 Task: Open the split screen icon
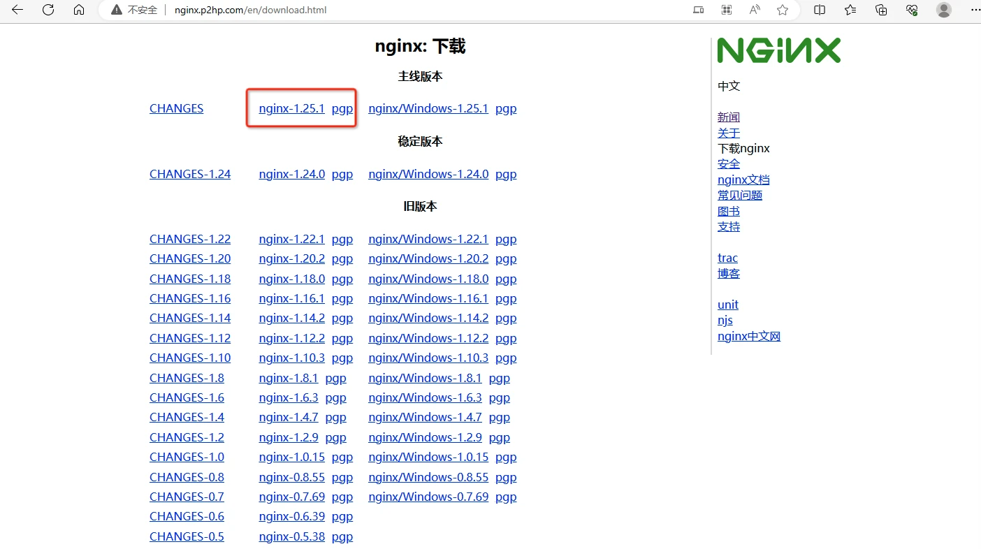[820, 10]
